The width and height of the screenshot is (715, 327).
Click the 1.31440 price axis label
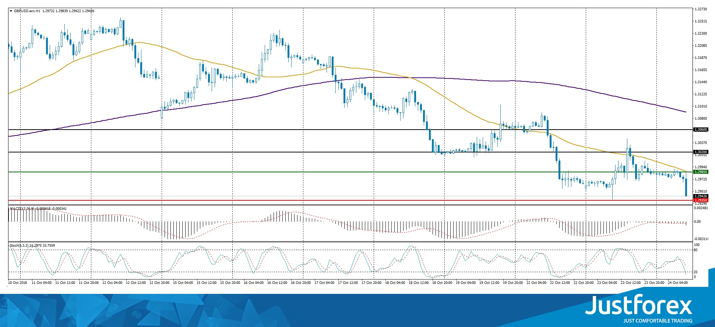pos(700,82)
